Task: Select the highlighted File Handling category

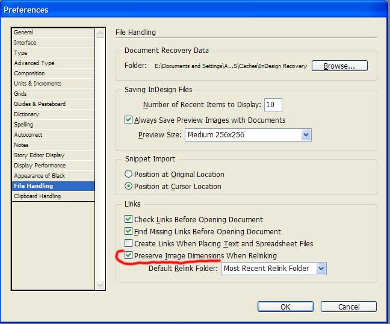Action: (x=53, y=185)
